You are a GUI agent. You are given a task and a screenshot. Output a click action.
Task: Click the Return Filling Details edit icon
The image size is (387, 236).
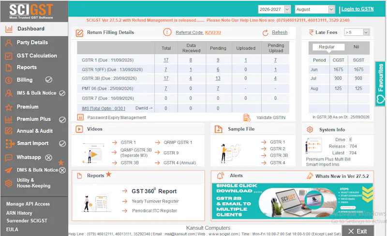pyautogui.click(x=79, y=33)
